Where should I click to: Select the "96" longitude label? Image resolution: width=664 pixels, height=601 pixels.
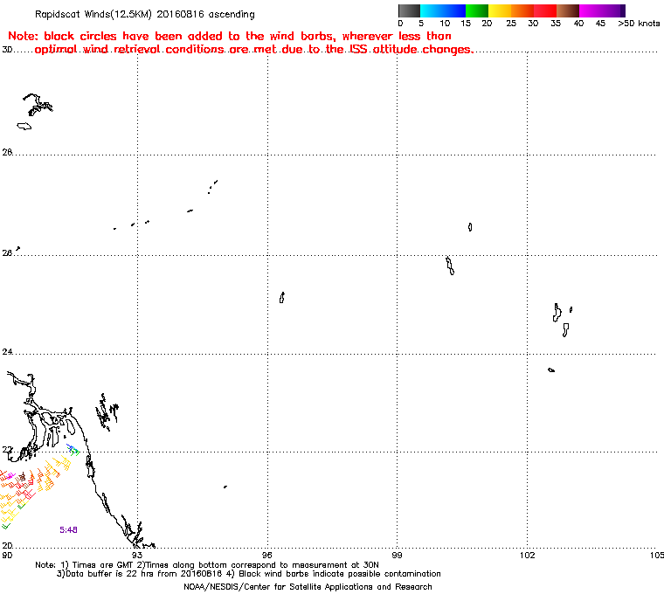click(x=266, y=555)
